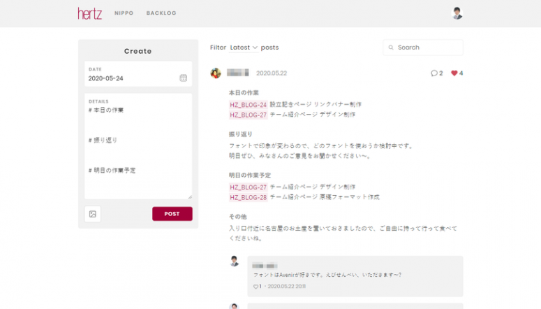Expand the Latest filter dropdown
541x309 pixels.
click(244, 48)
